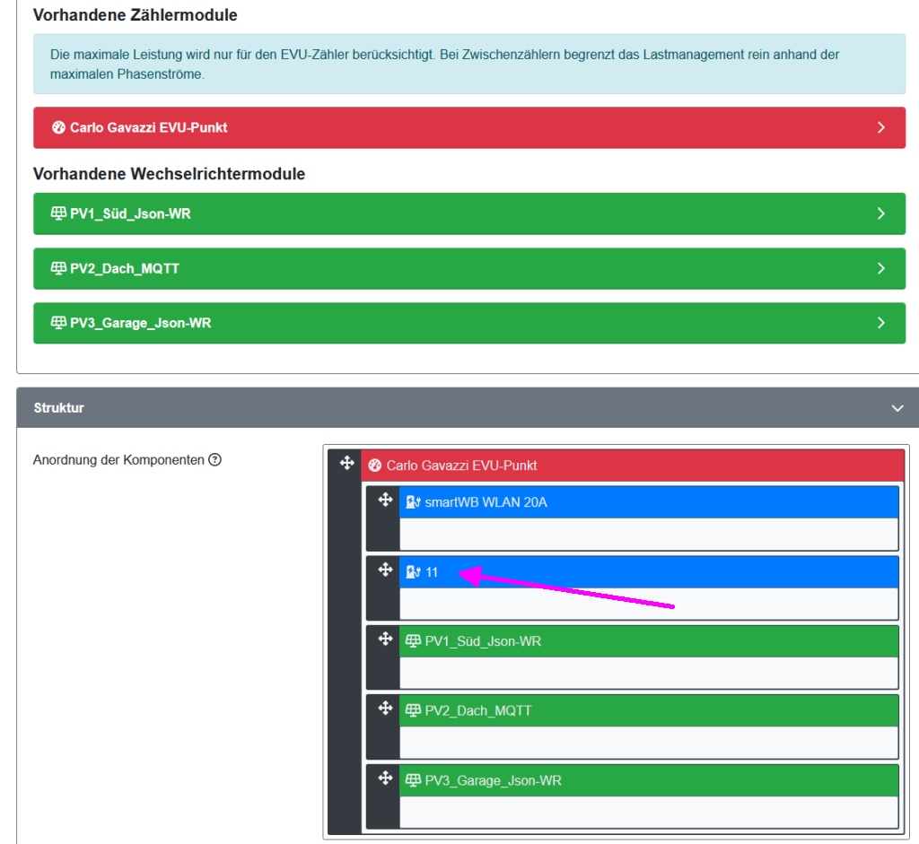The image size is (919, 844).
Task: Click the Struktur header title
Action: click(58, 408)
